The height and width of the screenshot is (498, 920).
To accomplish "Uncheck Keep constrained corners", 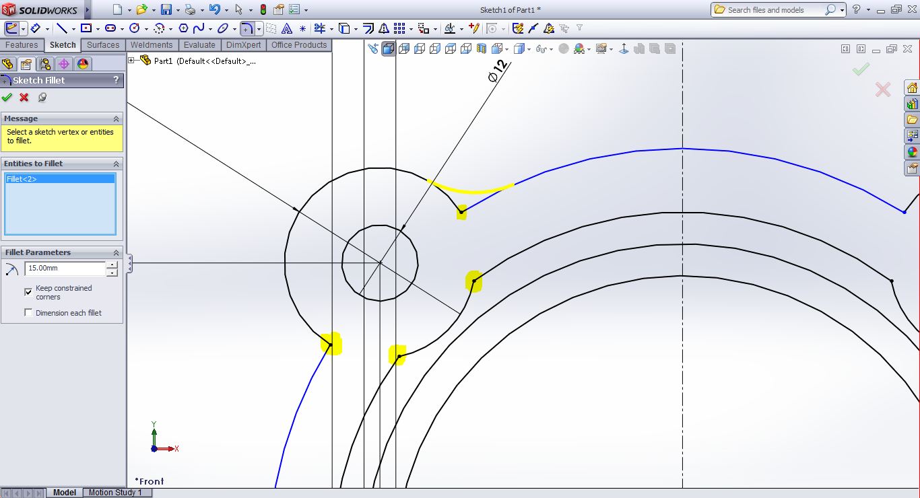I will pos(28,292).
